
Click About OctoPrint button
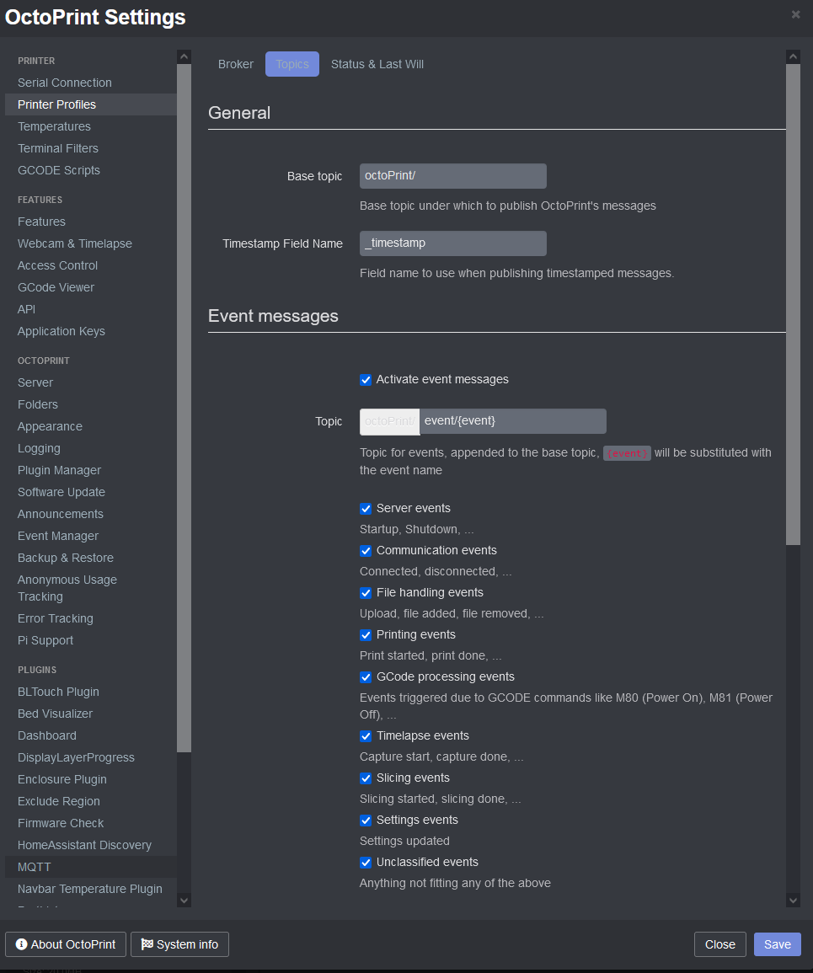pos(66,944)
